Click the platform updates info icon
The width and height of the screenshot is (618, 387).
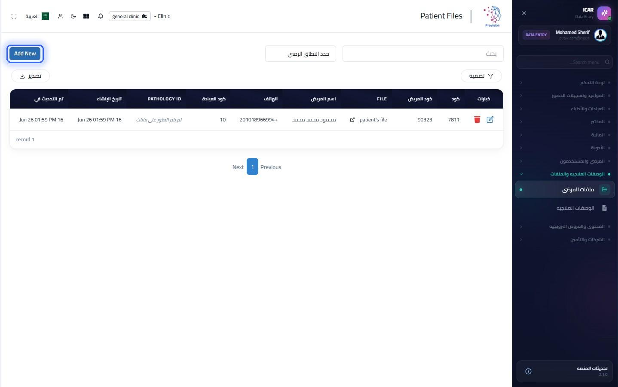click(528, 372)
